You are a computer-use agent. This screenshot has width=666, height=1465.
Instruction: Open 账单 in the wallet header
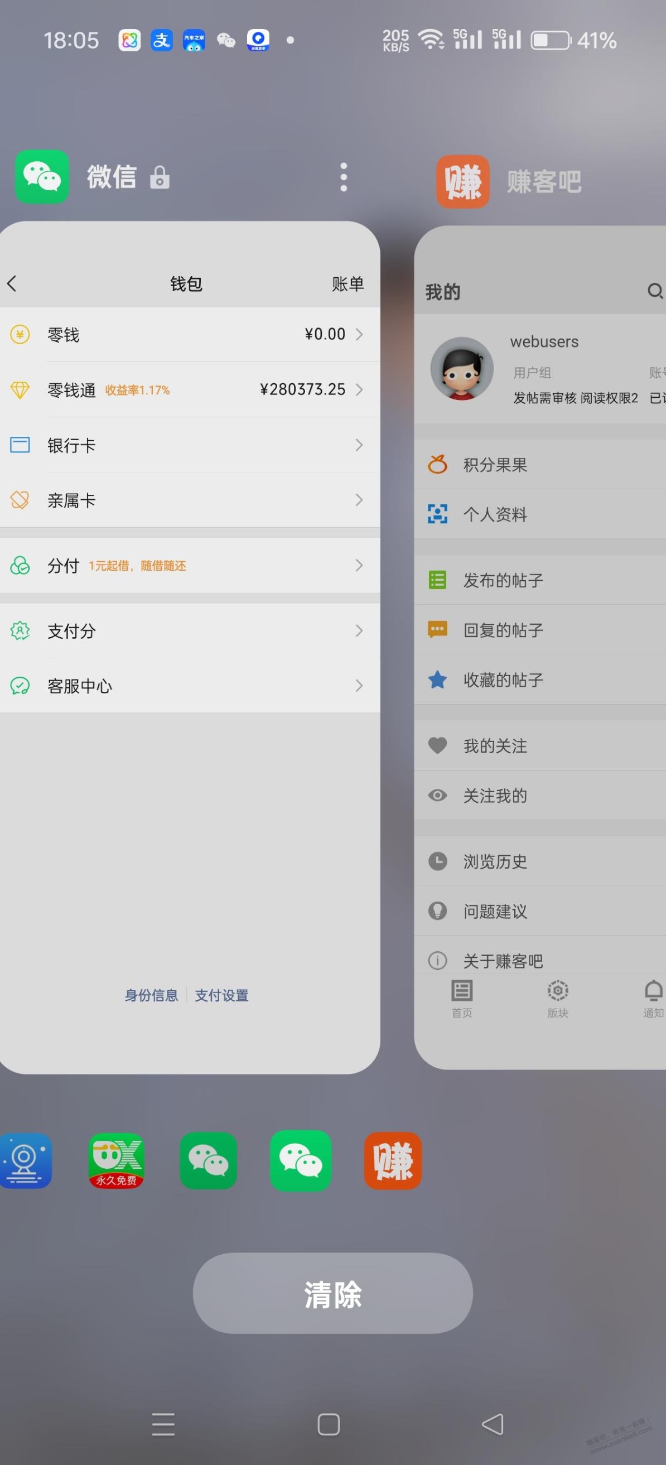click(x=348, y=284)
